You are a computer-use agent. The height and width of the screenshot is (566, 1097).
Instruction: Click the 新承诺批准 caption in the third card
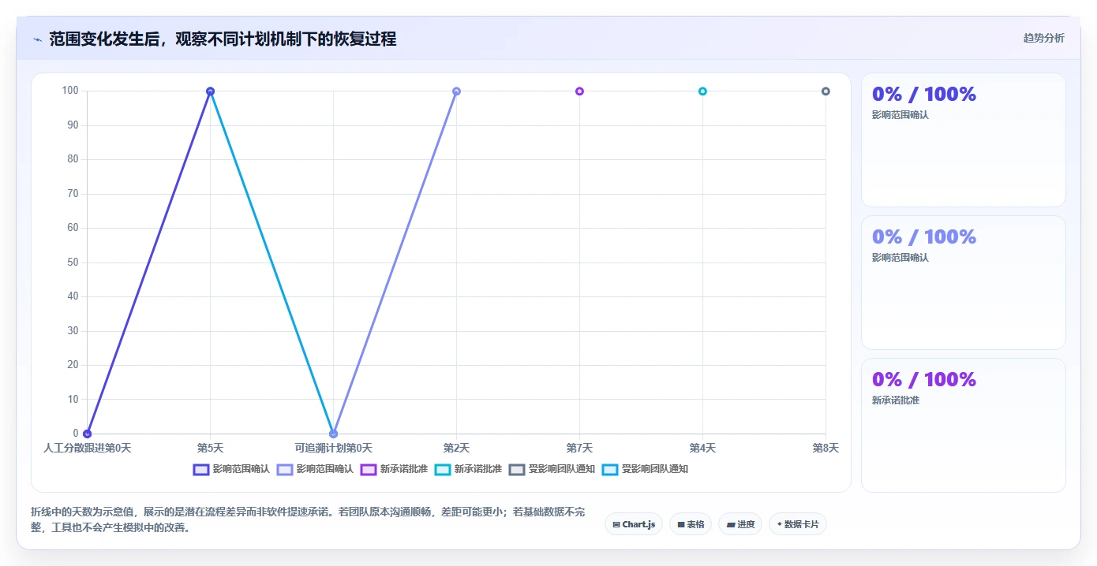[x=896, y=400]
